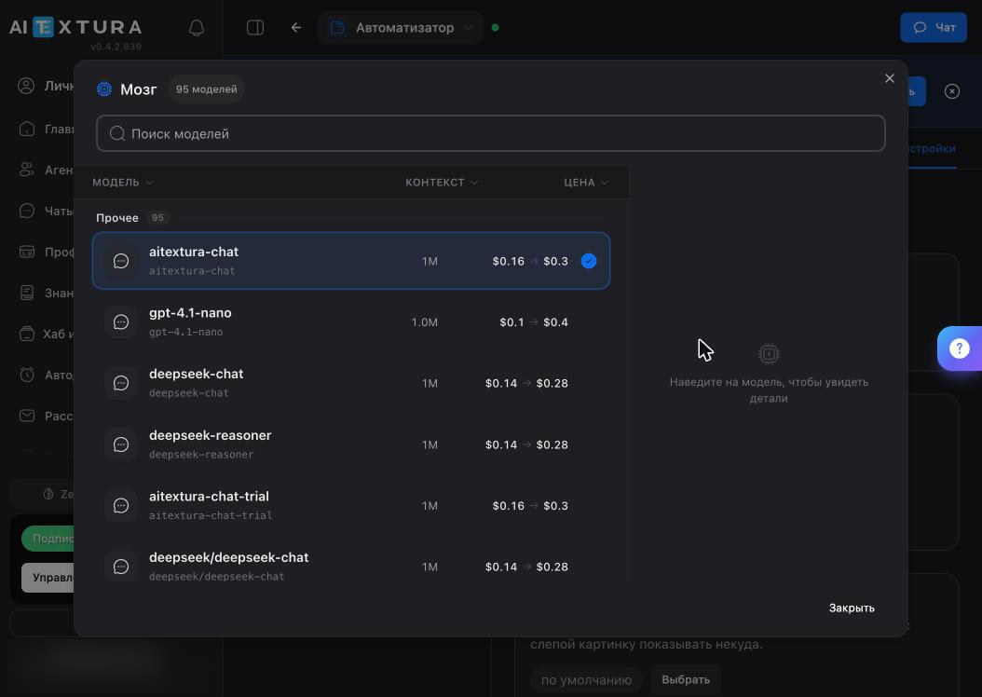Open the Чат button
Image resolution: width=982 pixels, height=697 pixels.
pos(934,28)
